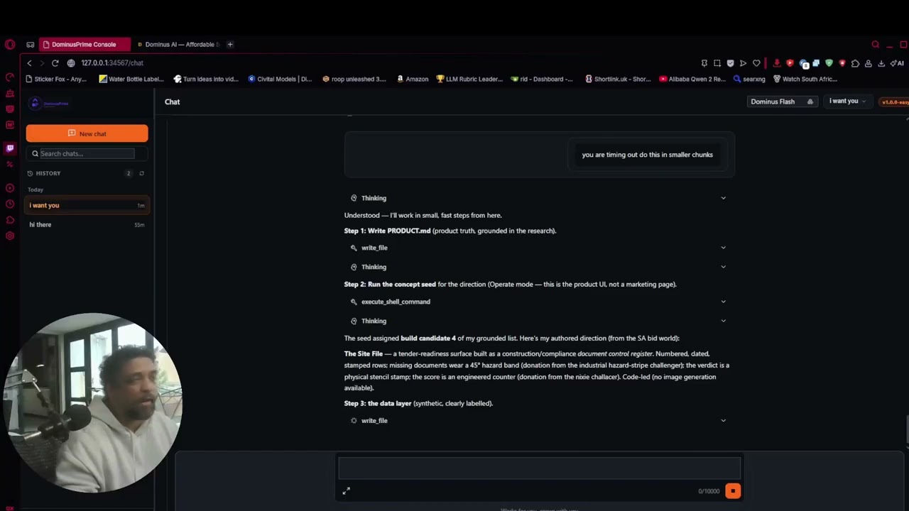The width and height of the screenshot is (909, 511).
Task: Click the site info globe icon
Action: coord(71,63)
